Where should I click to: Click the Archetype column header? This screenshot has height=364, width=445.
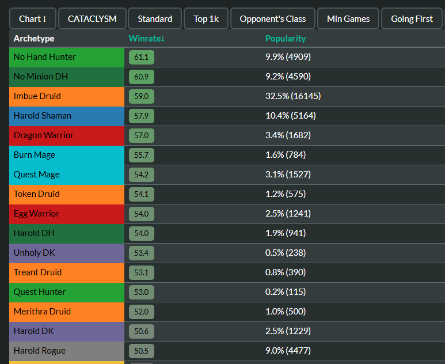pos(34,39)
